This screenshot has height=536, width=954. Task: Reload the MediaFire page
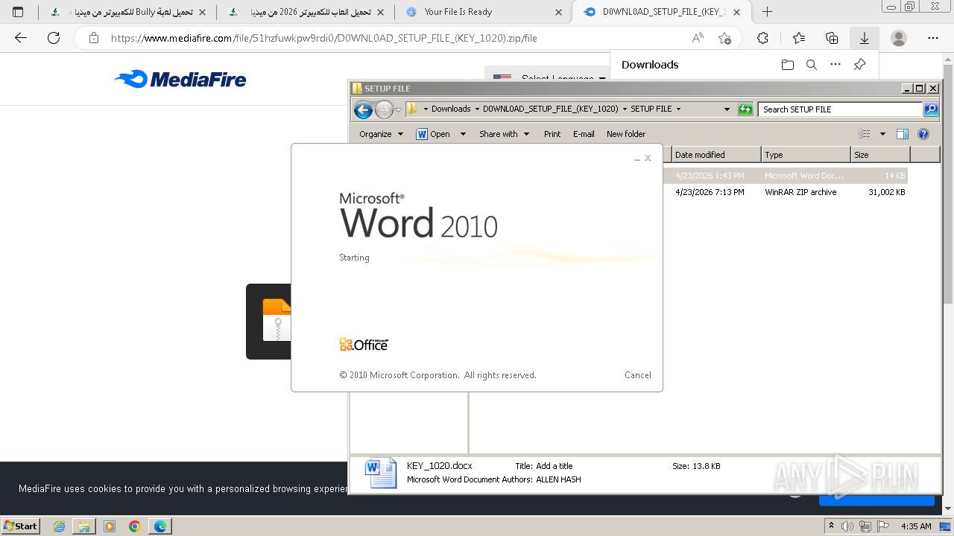[x=54, y=38]
